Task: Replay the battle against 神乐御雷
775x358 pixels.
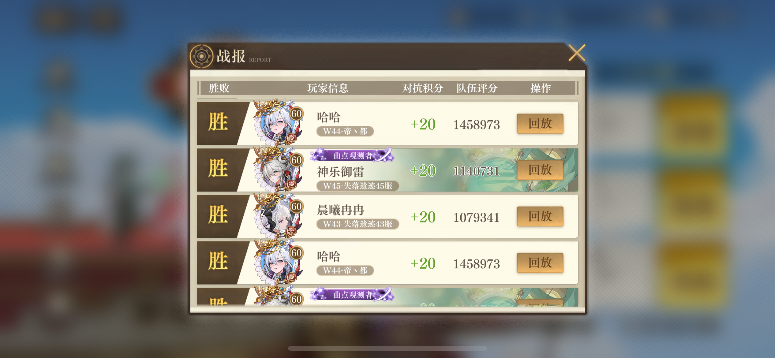Action: [x=540, y=170]
